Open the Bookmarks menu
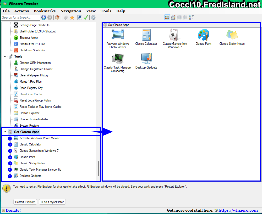 (x=45, y=11)
